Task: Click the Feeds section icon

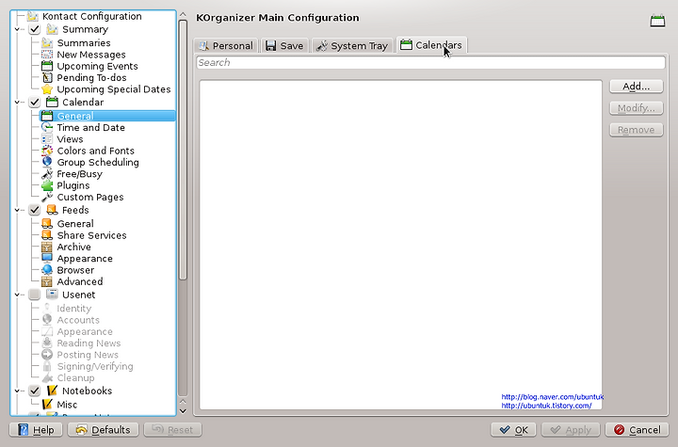Action: [x=52, y=210]
